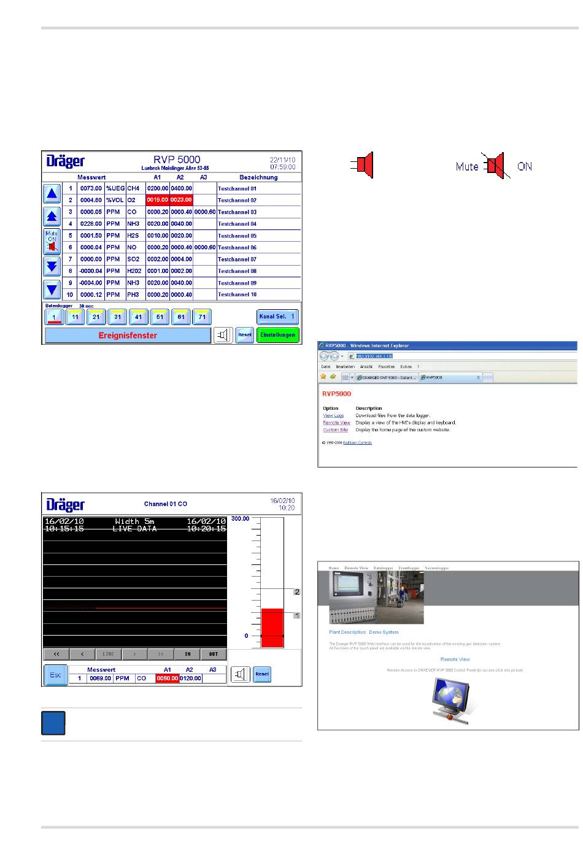Viewport: 583px width, 846px height.
Task: Step trend forward with > button
Action: pos(135,654)
